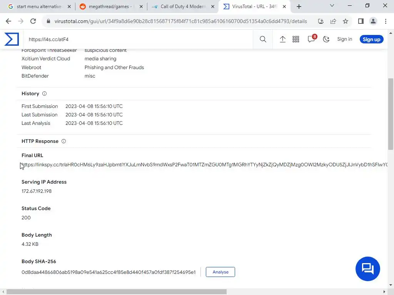Close the megathread/games tab

pos(141,7)
